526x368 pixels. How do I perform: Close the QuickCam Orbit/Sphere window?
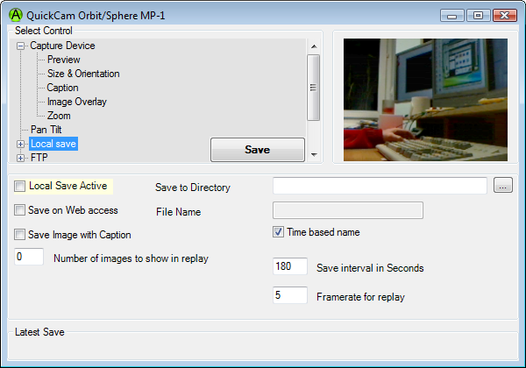coord(505,16)
